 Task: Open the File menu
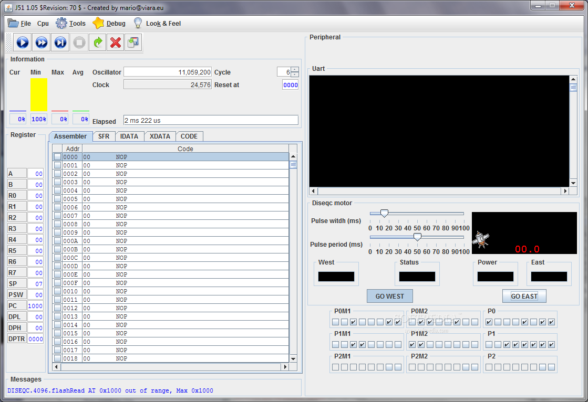[19, 23]
